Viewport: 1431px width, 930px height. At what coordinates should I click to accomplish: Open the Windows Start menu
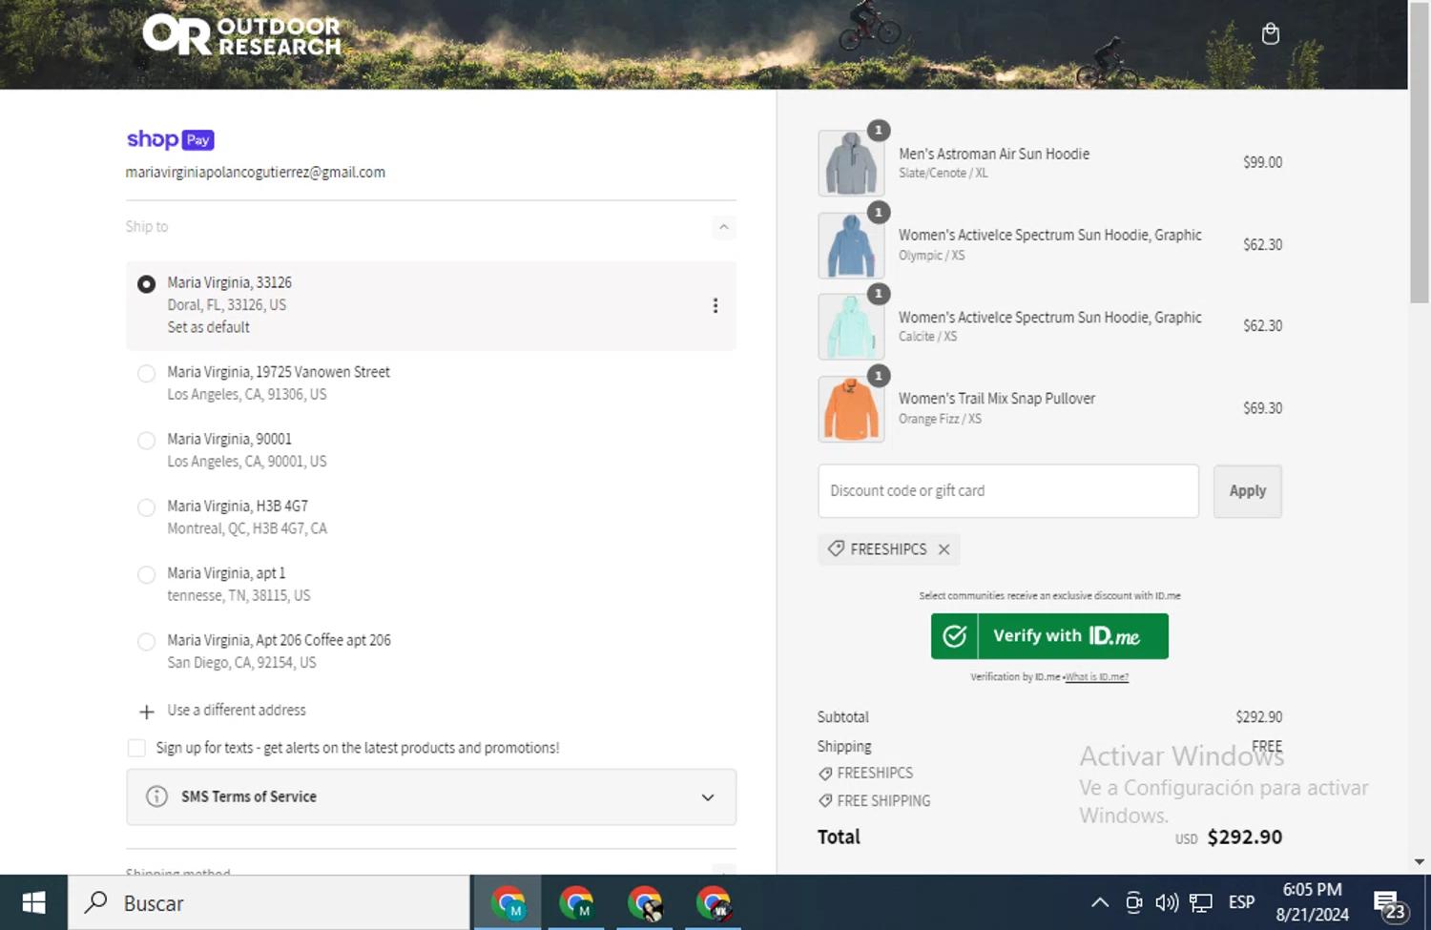33,902
